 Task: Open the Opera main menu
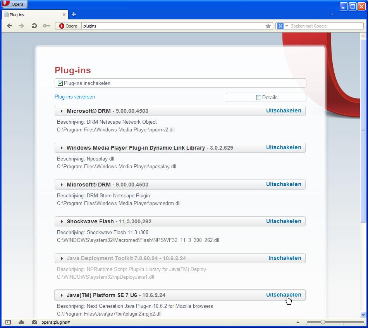point(14,4)
